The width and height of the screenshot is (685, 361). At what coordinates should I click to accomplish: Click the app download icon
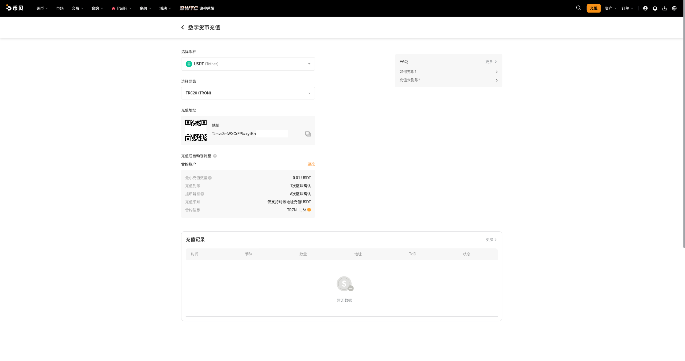[x=664, y=8]
